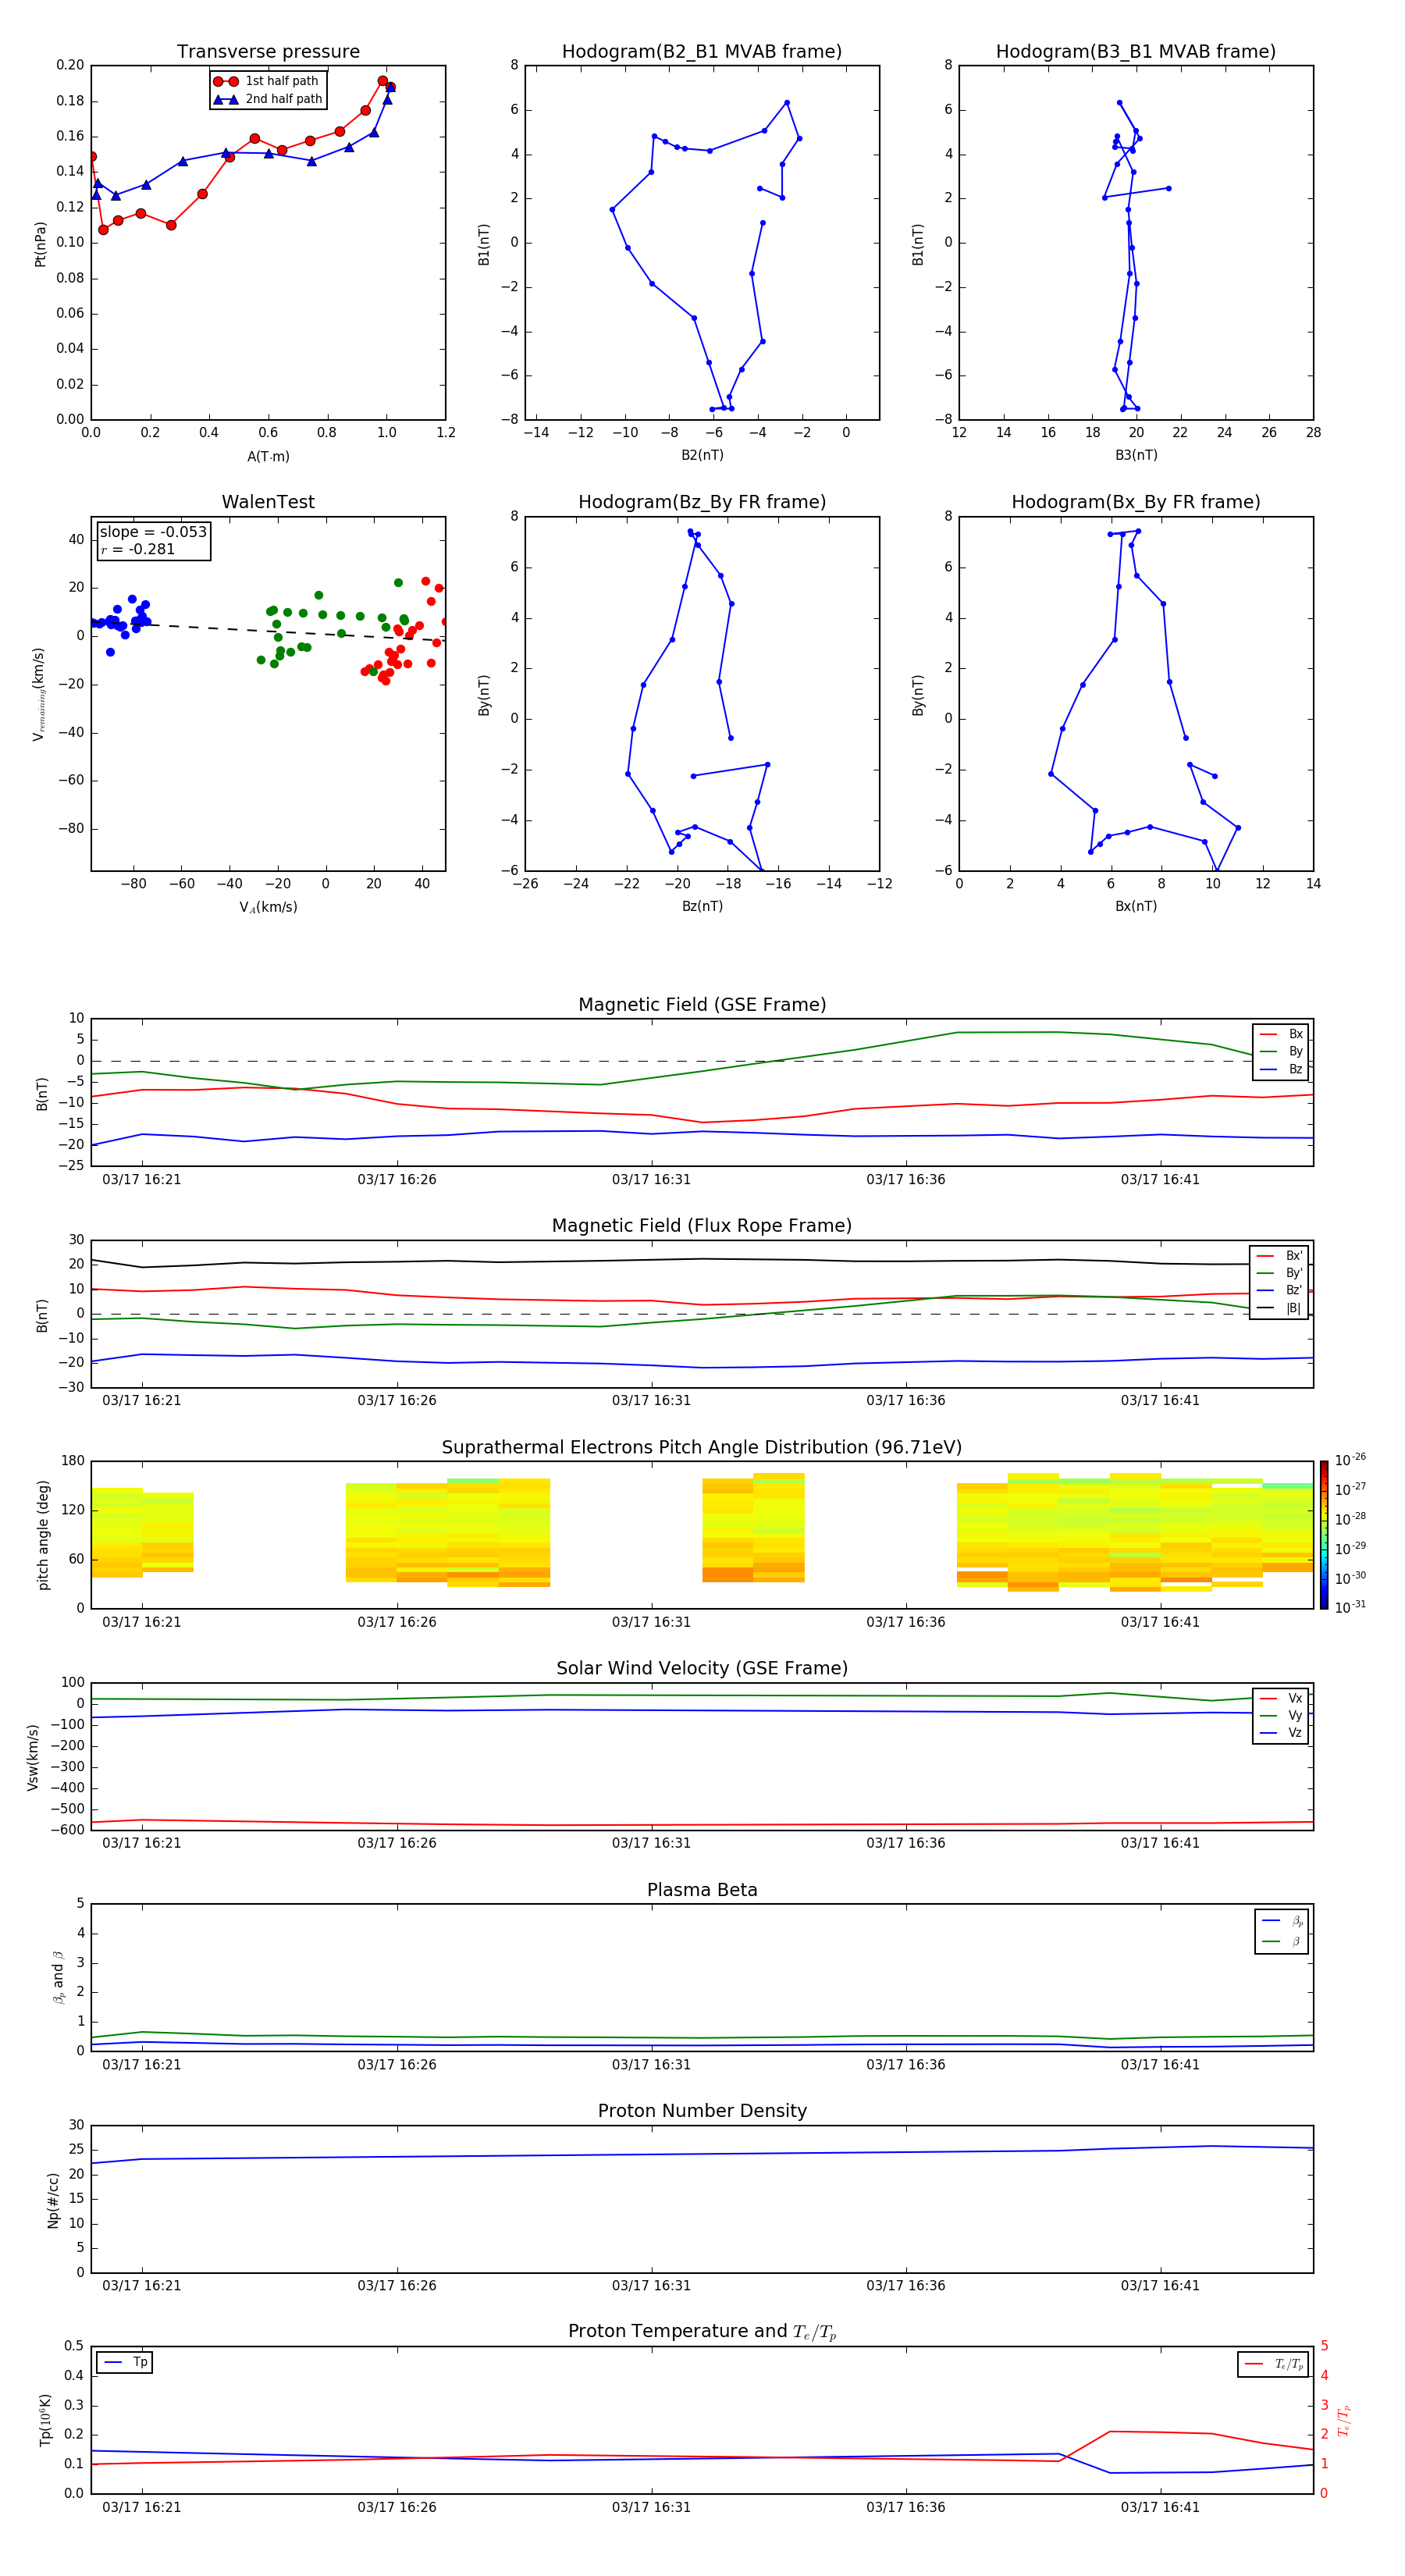Viewport: 1405px width, 2576px height.
Task: Click the 'Tp' legend box
Action: tap(125, 2363)
